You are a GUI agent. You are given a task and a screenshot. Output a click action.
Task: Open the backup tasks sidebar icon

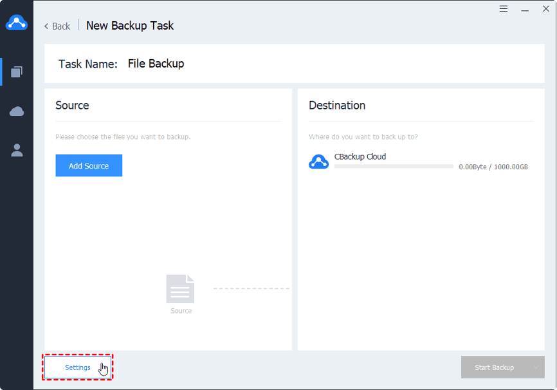click(17, 71)
